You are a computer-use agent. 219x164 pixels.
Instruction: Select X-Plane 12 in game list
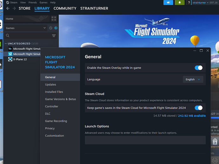pyautogui.click(x=20, y=59)
